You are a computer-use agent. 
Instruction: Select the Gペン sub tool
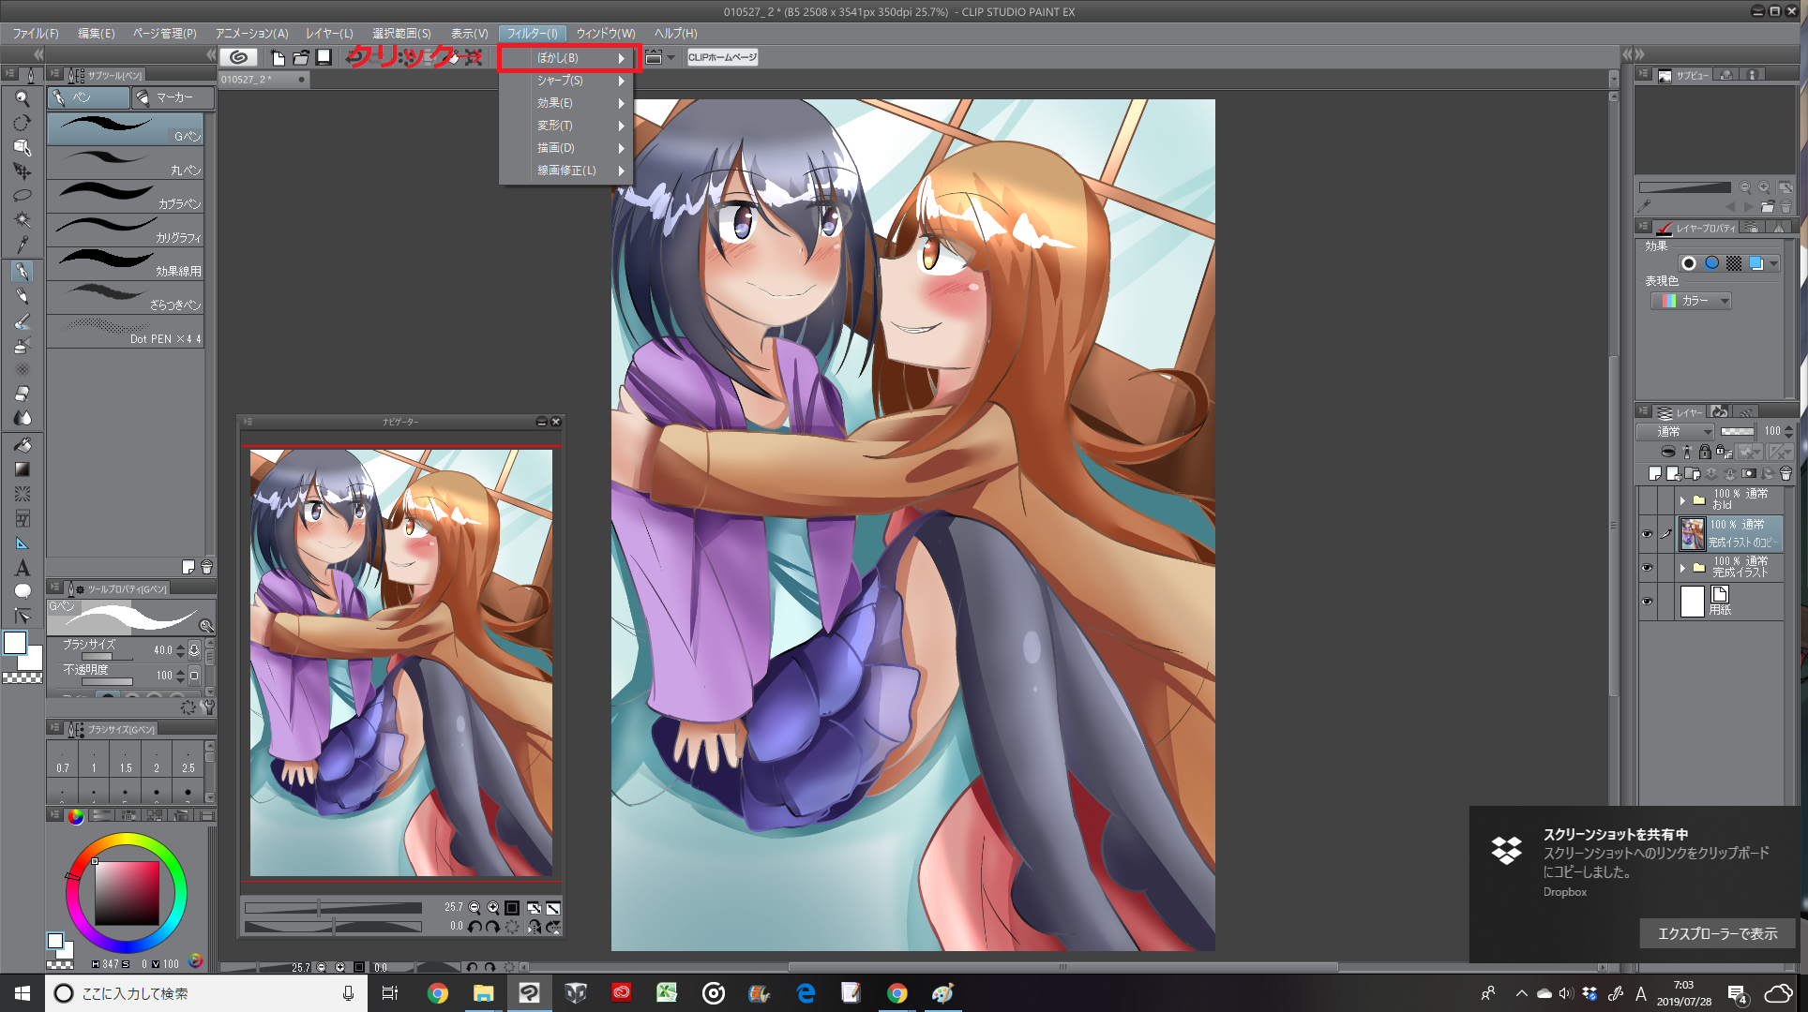(x=126, y=128)
